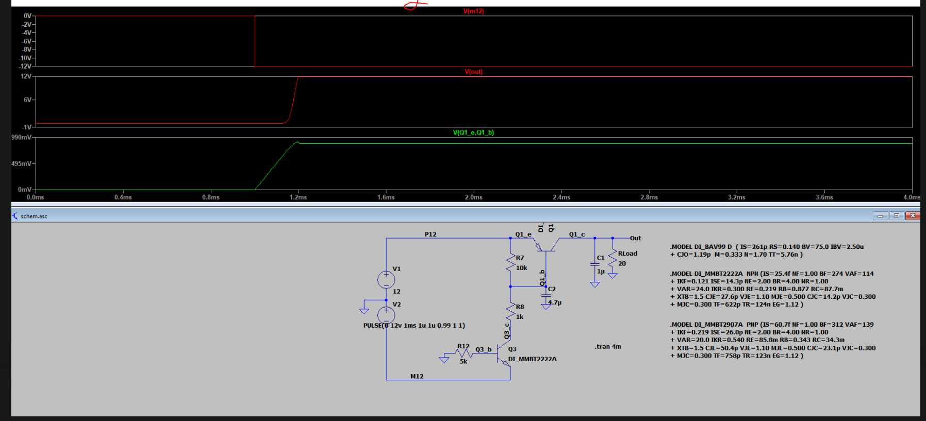Click the 495mV vertical axis label
The width and height of the screenshot is (926, 421).
click(x=21, y=164)
